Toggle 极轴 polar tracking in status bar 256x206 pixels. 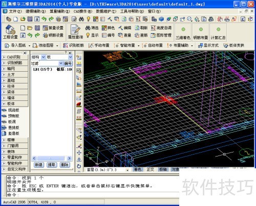point(163,169)
